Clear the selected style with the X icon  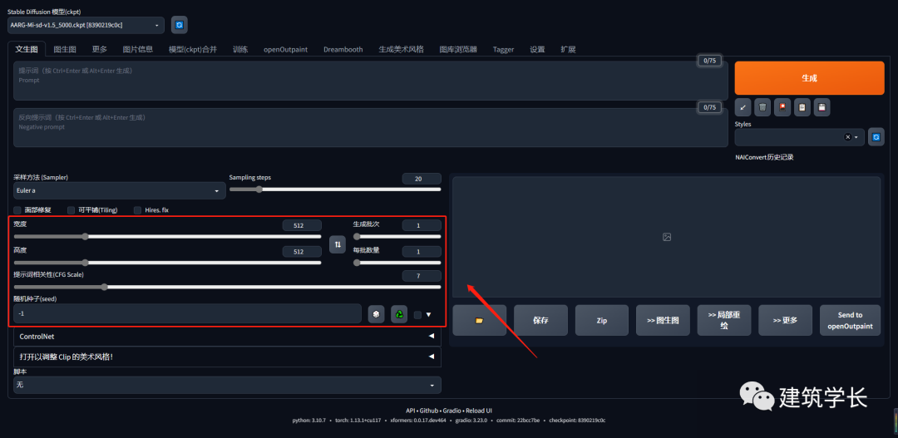pyautogui.click(x=847, y=137)
